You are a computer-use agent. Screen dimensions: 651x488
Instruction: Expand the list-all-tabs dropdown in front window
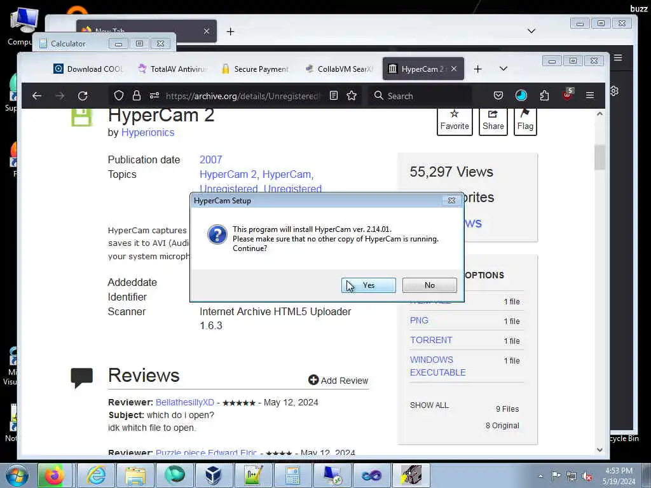click(504, 69)
